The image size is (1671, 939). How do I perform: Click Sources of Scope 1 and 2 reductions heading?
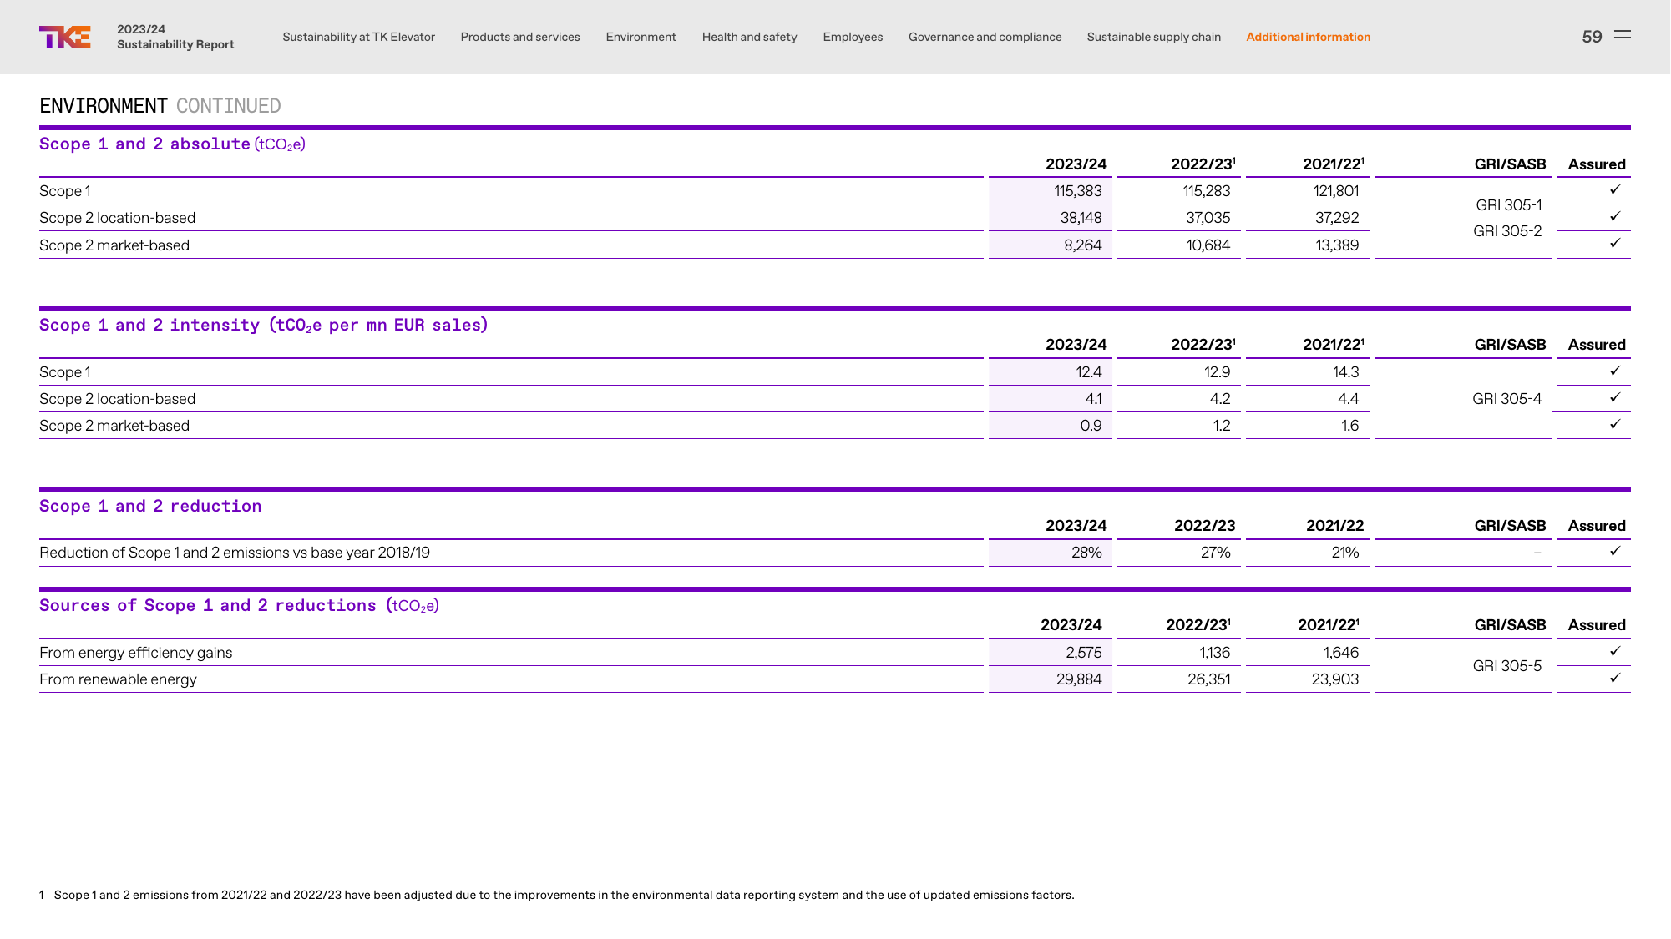click(x=239, y=606)
